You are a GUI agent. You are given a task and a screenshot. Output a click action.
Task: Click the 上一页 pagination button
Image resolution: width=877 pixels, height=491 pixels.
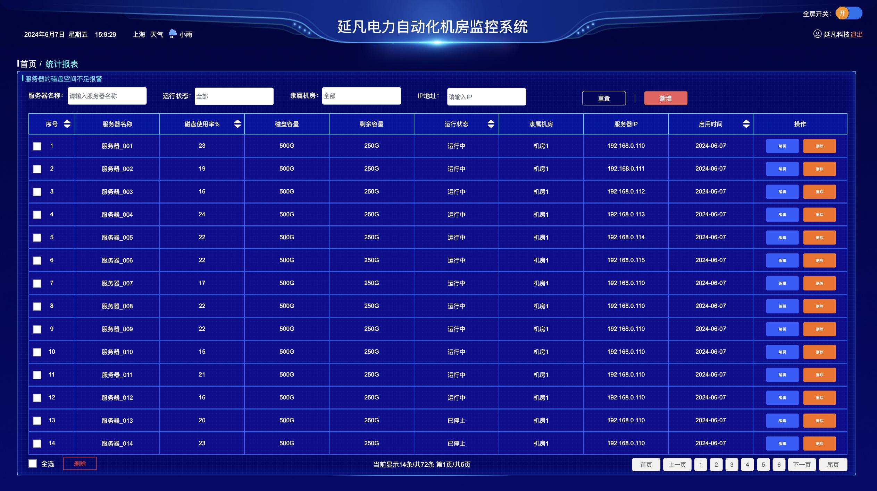[x=677, y=465]
